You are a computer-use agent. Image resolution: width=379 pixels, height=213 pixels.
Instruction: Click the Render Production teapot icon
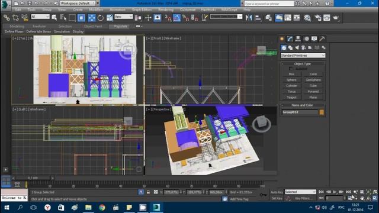pos(336,18)
